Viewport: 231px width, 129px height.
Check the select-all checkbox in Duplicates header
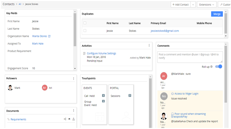[85, 23]
